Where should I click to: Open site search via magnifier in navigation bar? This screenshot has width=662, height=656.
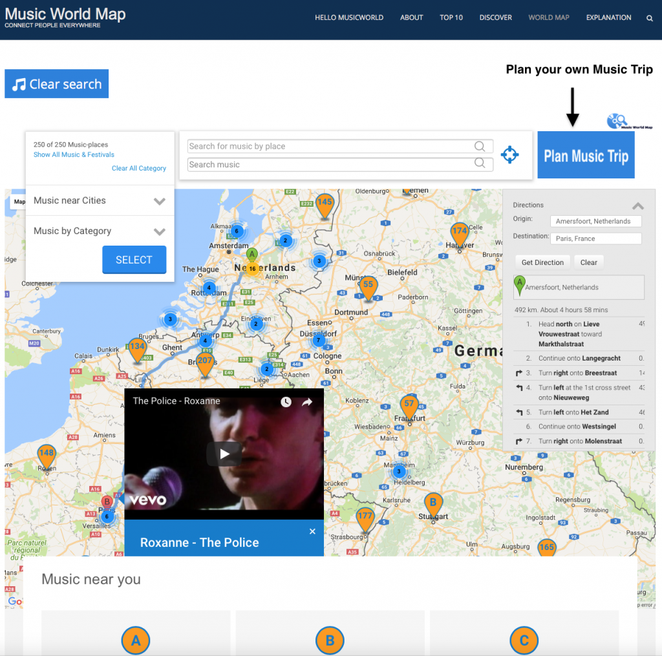click(x=649, y=18)
